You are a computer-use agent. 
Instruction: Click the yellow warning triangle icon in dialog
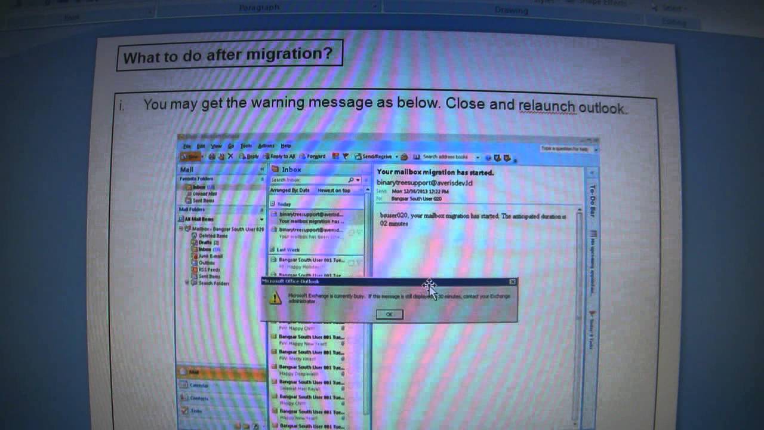click(275, 298)
